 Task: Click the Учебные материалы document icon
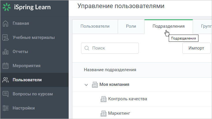coord(5,37)
